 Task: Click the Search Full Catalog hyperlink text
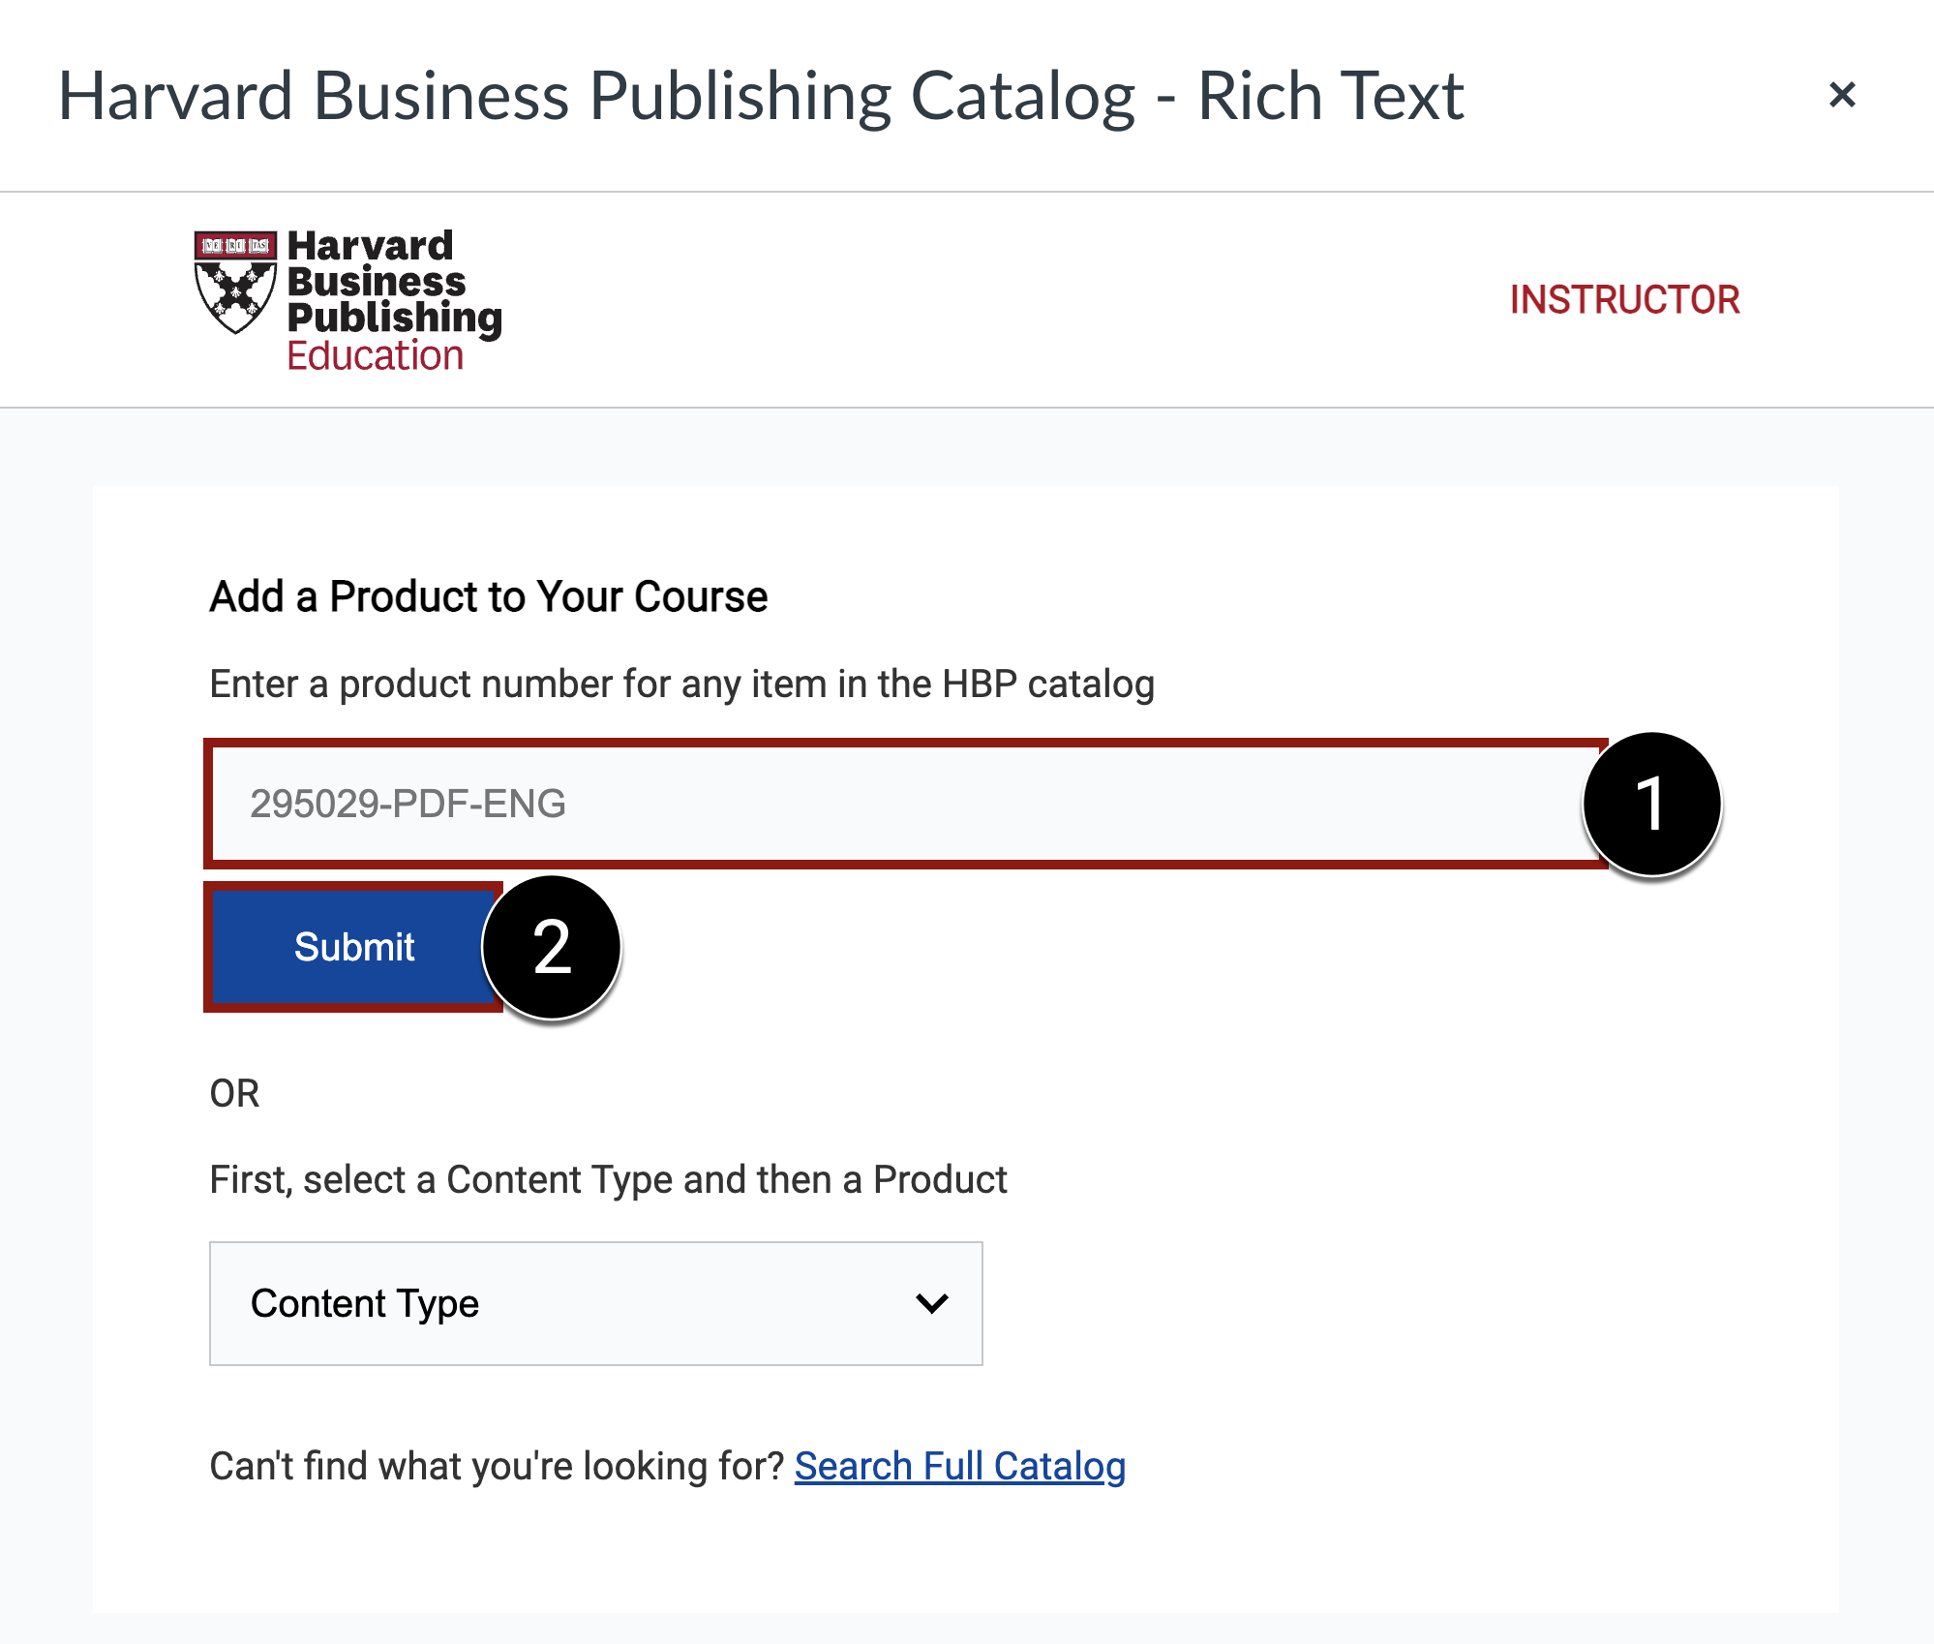point(959,1465)
